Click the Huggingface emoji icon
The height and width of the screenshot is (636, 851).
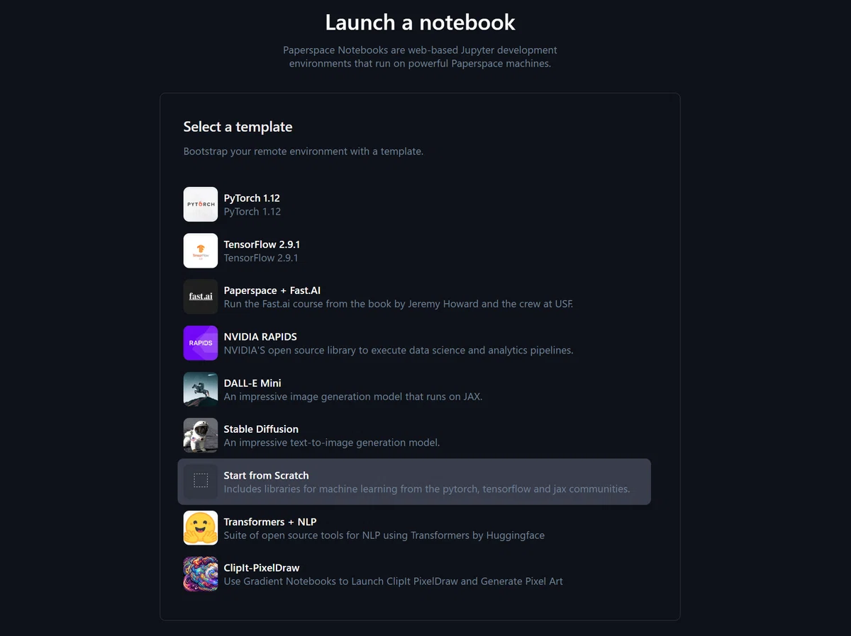[x=201, y=528]
